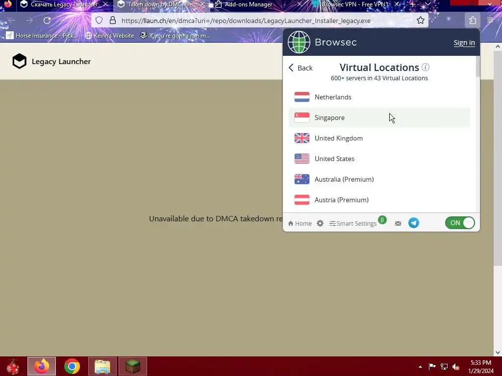The height and width of the screenshot is (376, 502).
Task: Open tracking protection shield icon
Action: 99,21
